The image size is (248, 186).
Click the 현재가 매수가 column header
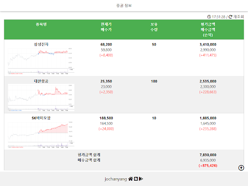106,27
